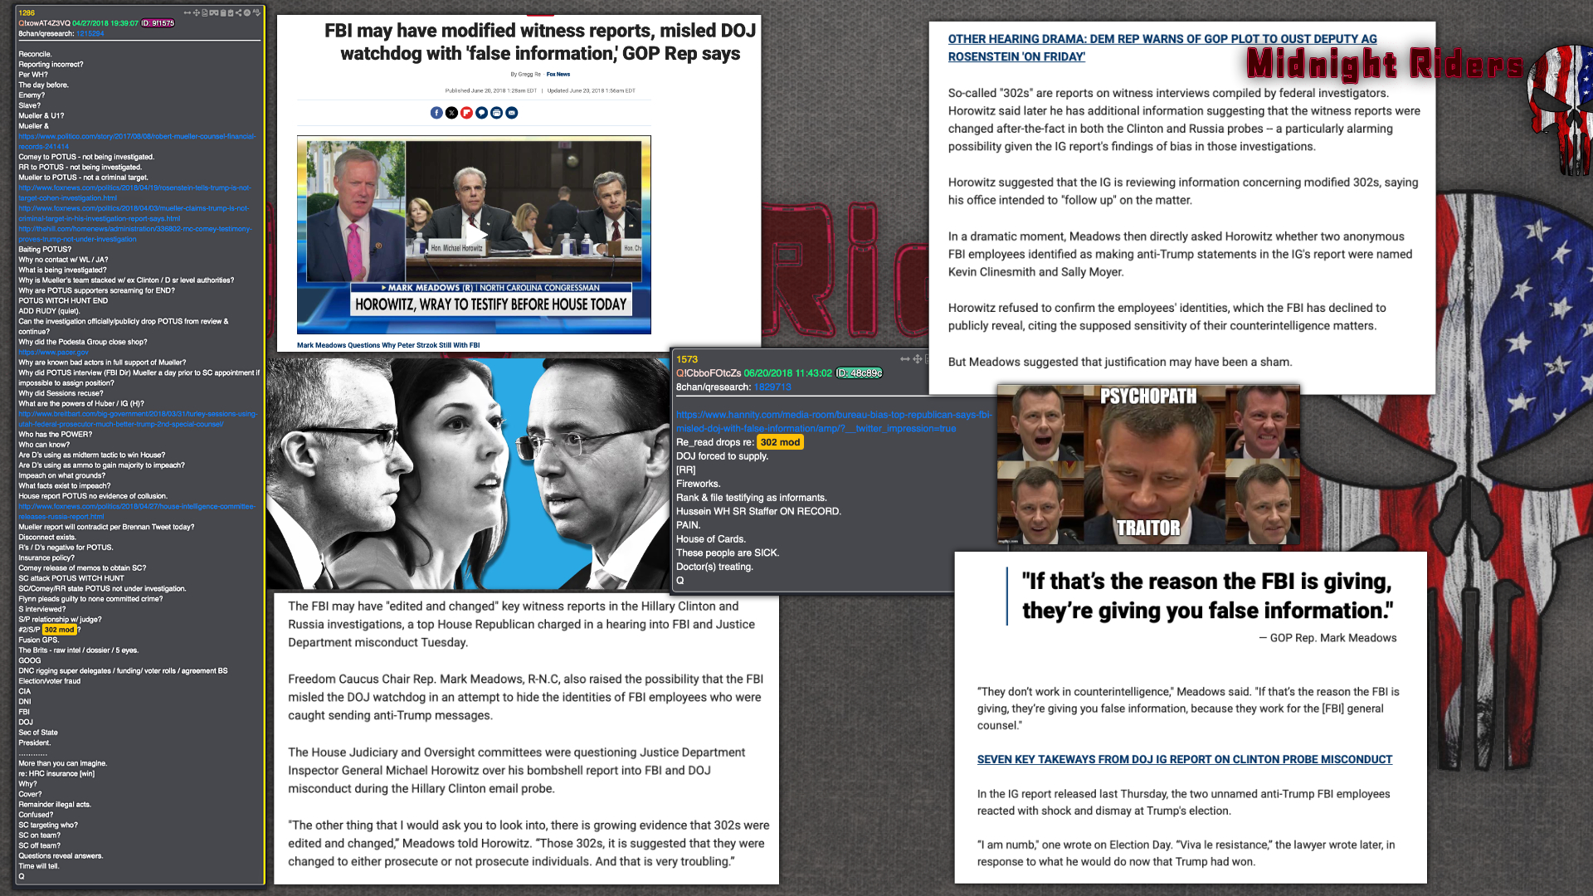
Task: Click the goggles viewer icon in post 1286
Action: [x=214, y=12]
